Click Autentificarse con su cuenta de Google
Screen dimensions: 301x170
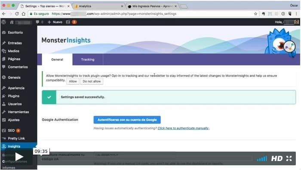127,120
